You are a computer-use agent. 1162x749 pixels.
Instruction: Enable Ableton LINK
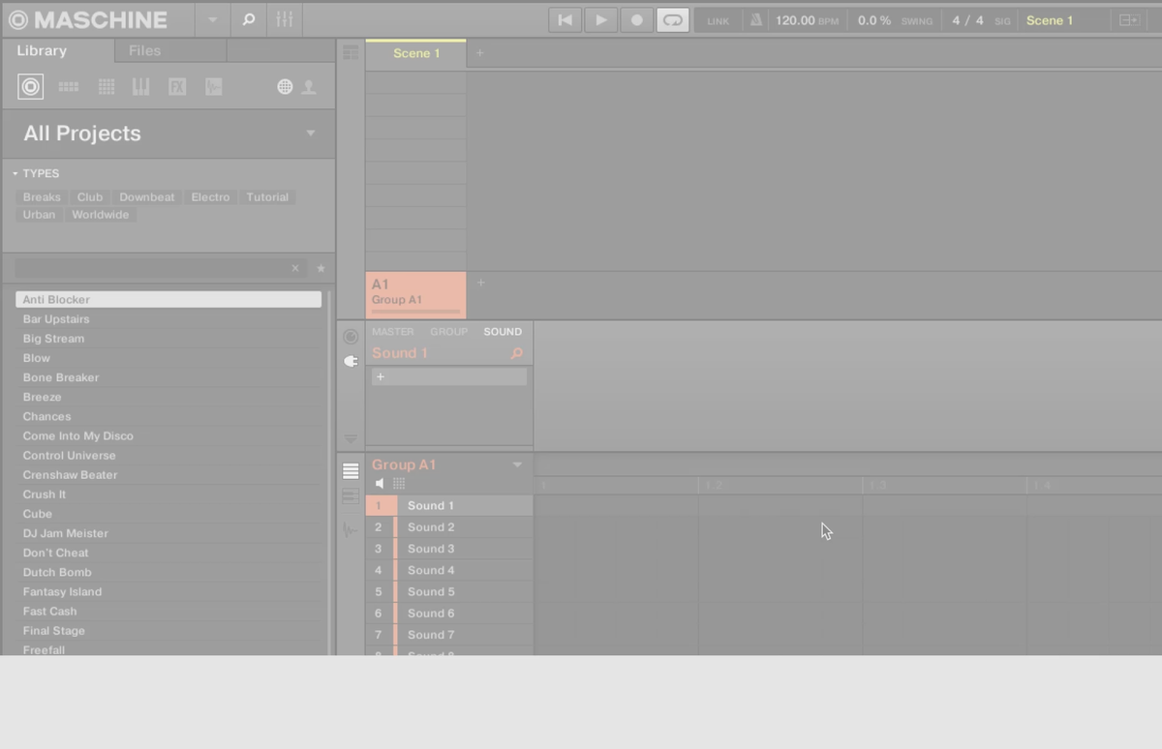(718, 20)
